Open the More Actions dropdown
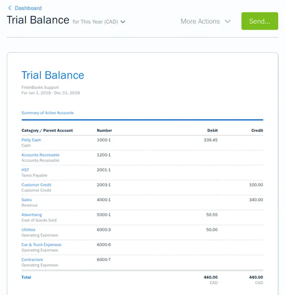This screenshot has height=295, width=285. click(x=200, y=21)
